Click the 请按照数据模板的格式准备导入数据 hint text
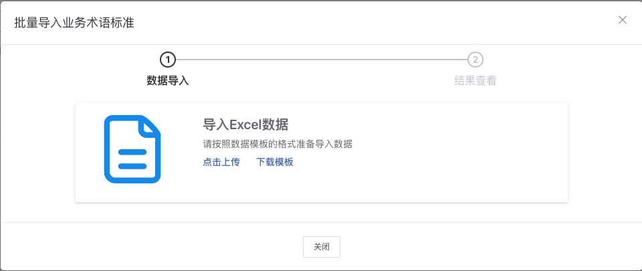 pos(278,144)
